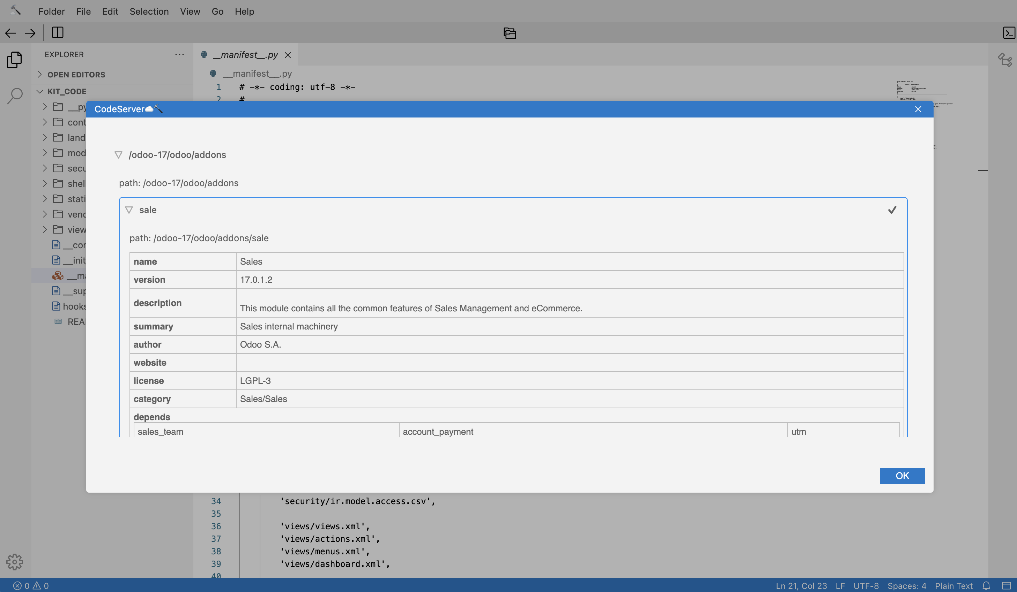Toggle the sidebar layout icon
Viewport: 1017px width, 592px height.
58,33
